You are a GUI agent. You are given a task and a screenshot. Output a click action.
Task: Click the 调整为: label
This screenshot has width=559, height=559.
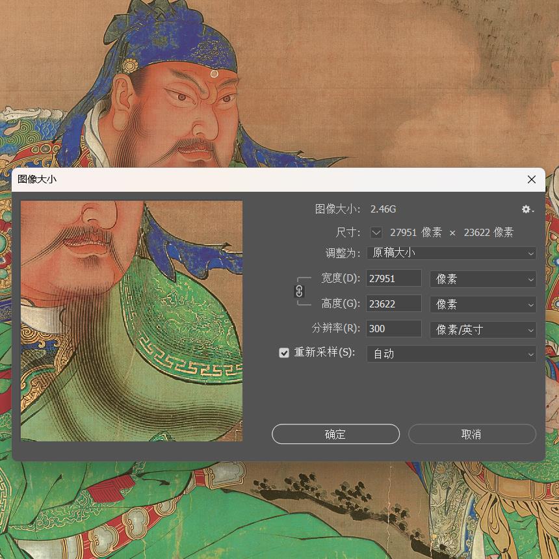[343, 253]
